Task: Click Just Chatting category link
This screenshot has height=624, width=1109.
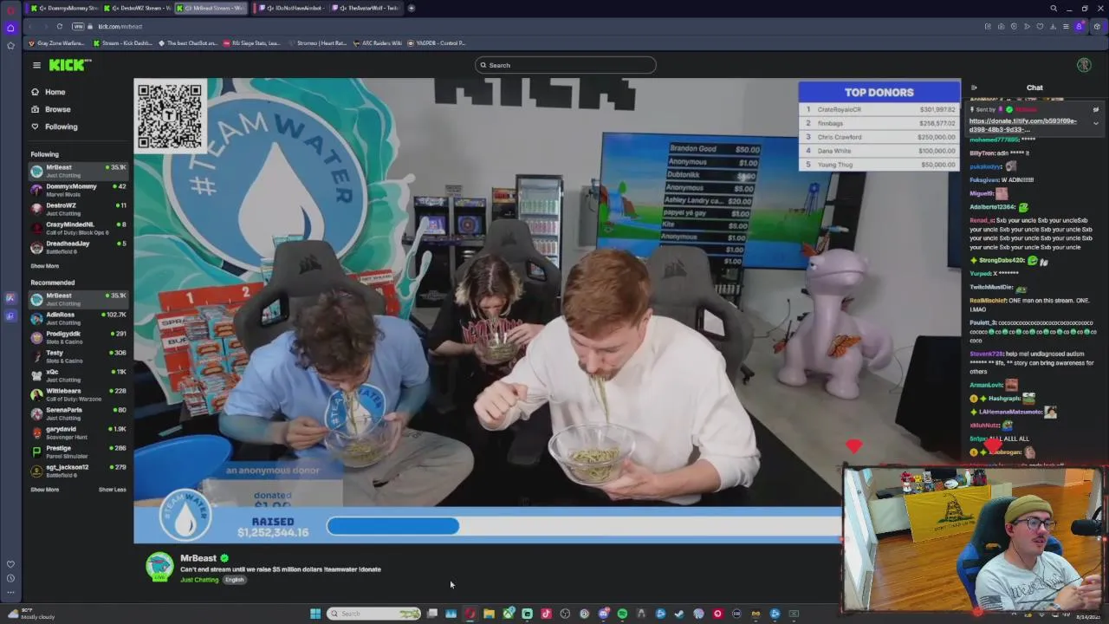Action: 199,580
